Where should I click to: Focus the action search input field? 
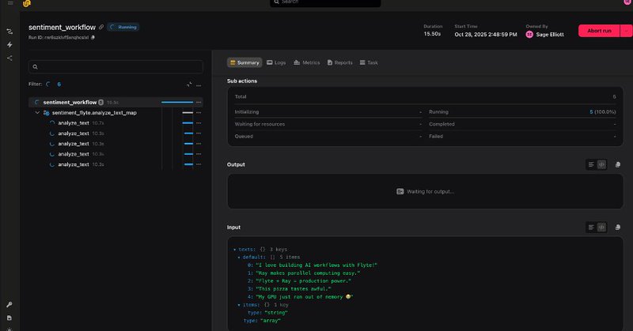coord(116,67)
